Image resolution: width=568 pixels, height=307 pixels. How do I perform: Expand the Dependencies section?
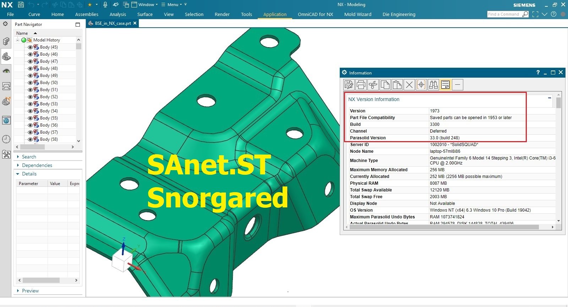click(18, 165)
